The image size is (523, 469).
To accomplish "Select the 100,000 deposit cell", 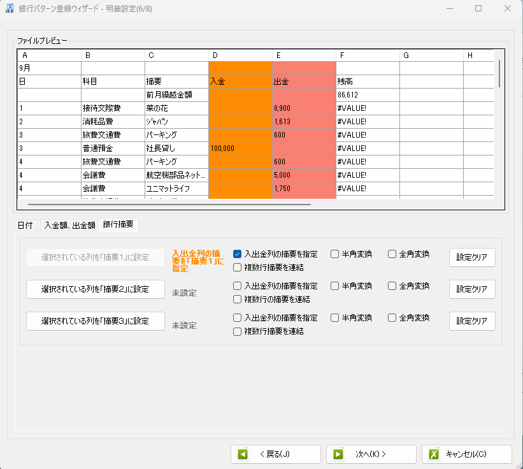I will (x=240, y=148).
